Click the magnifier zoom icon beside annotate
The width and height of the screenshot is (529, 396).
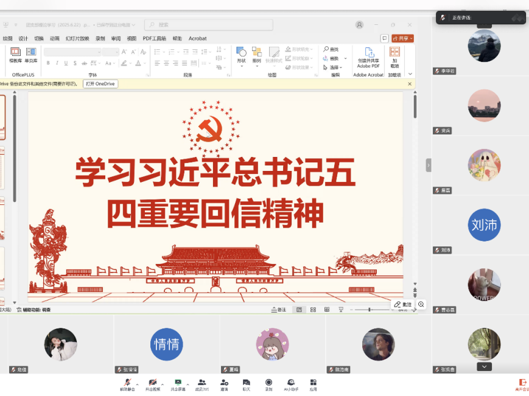click(x=421, y=304)
